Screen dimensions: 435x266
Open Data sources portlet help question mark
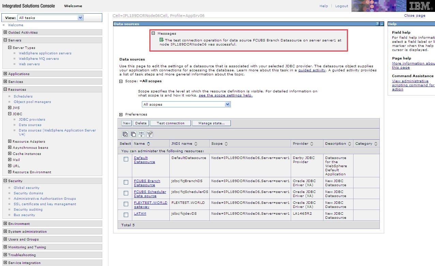tap(377, 24)
